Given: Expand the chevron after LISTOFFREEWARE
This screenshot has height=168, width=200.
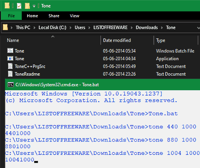Looking at the screenshot, I should 132,27.
